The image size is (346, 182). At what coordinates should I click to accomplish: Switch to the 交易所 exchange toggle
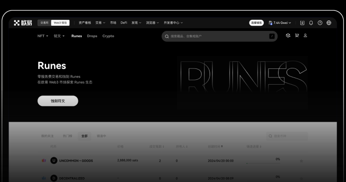click(x=44, y=23)
